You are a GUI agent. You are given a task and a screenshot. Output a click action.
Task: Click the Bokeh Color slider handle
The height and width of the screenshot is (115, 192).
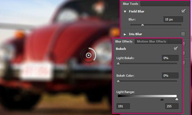118,81
